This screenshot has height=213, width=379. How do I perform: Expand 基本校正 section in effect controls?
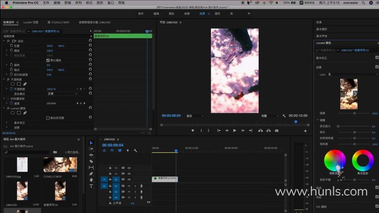[x=7, y=122]
